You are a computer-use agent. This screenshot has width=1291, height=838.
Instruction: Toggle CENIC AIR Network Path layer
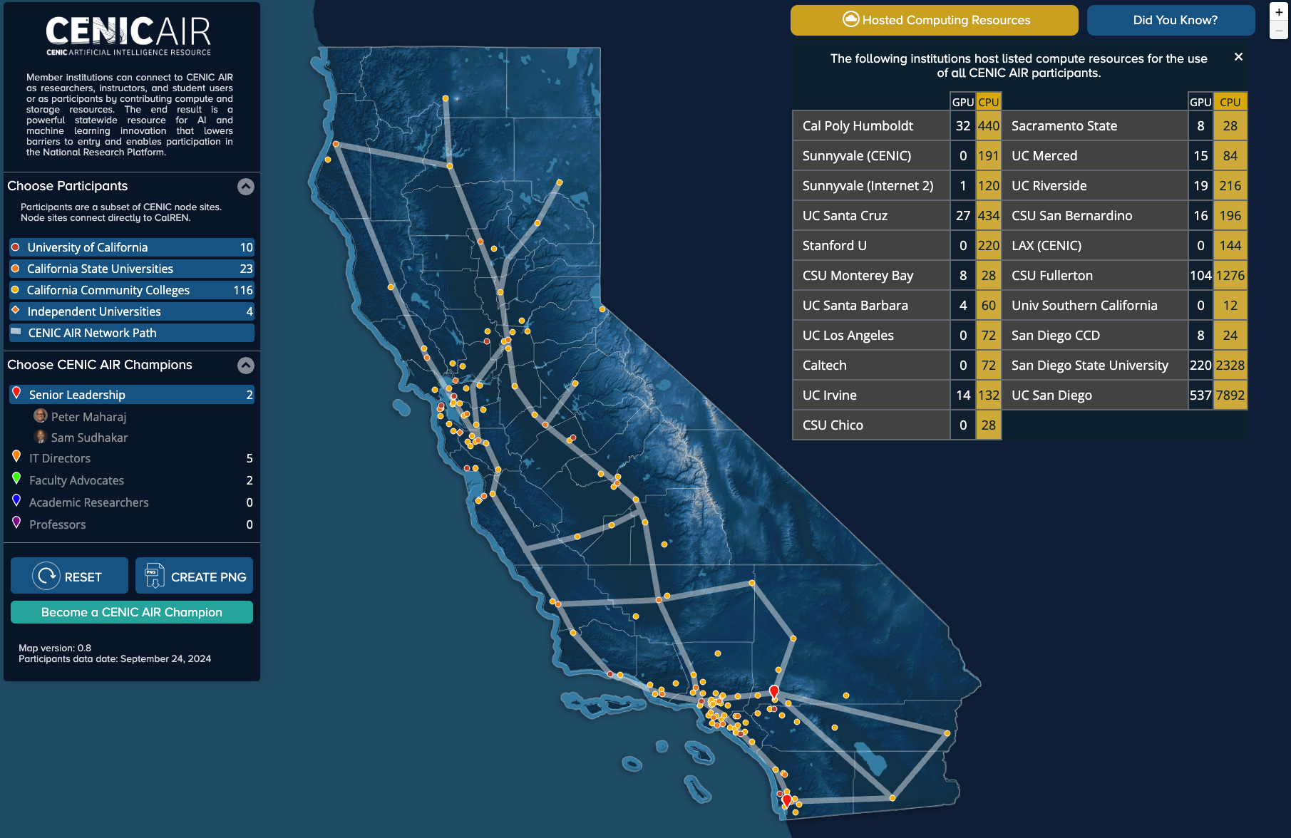point(132,333)
